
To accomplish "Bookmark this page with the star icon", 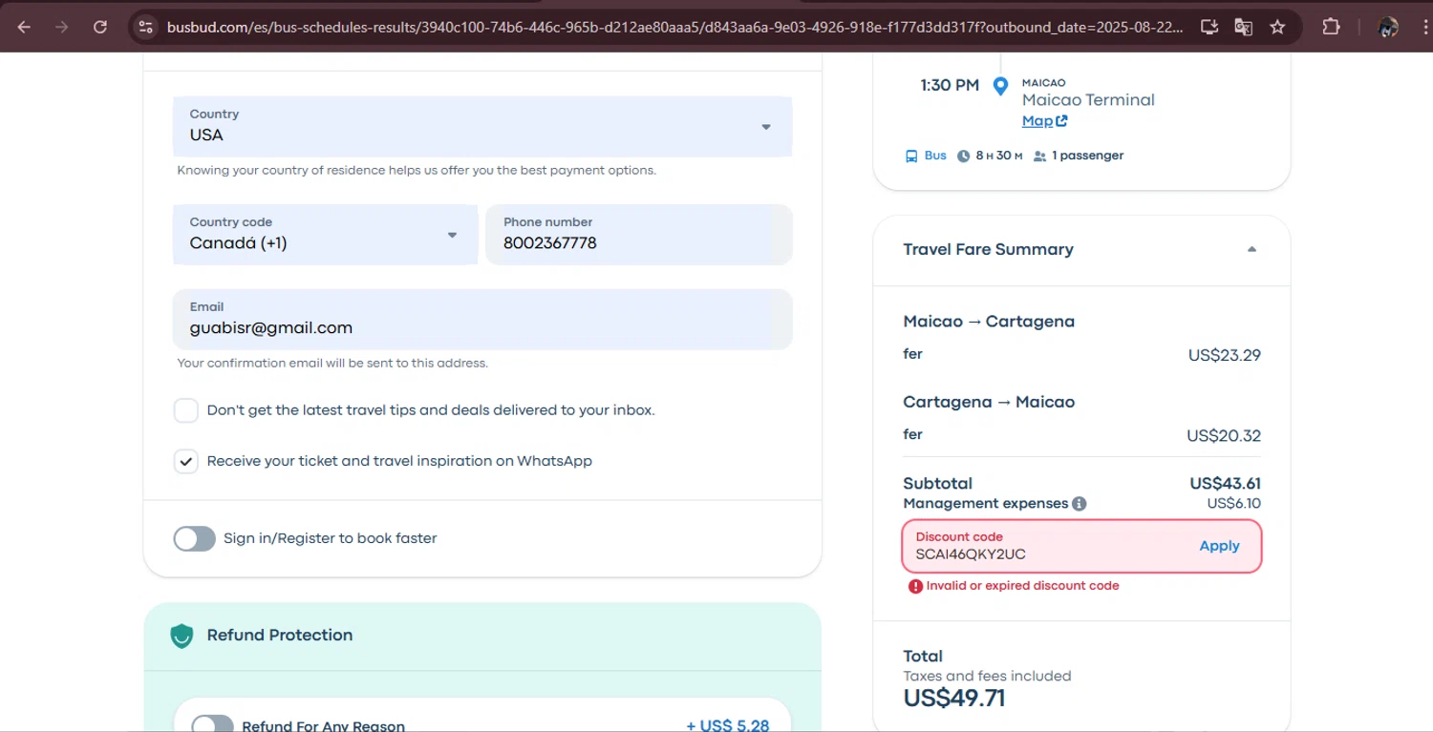I will click(1277, 27).
